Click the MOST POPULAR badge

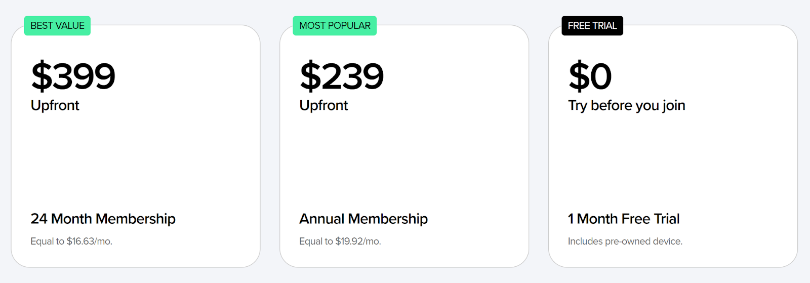click(x=335, y=26)
